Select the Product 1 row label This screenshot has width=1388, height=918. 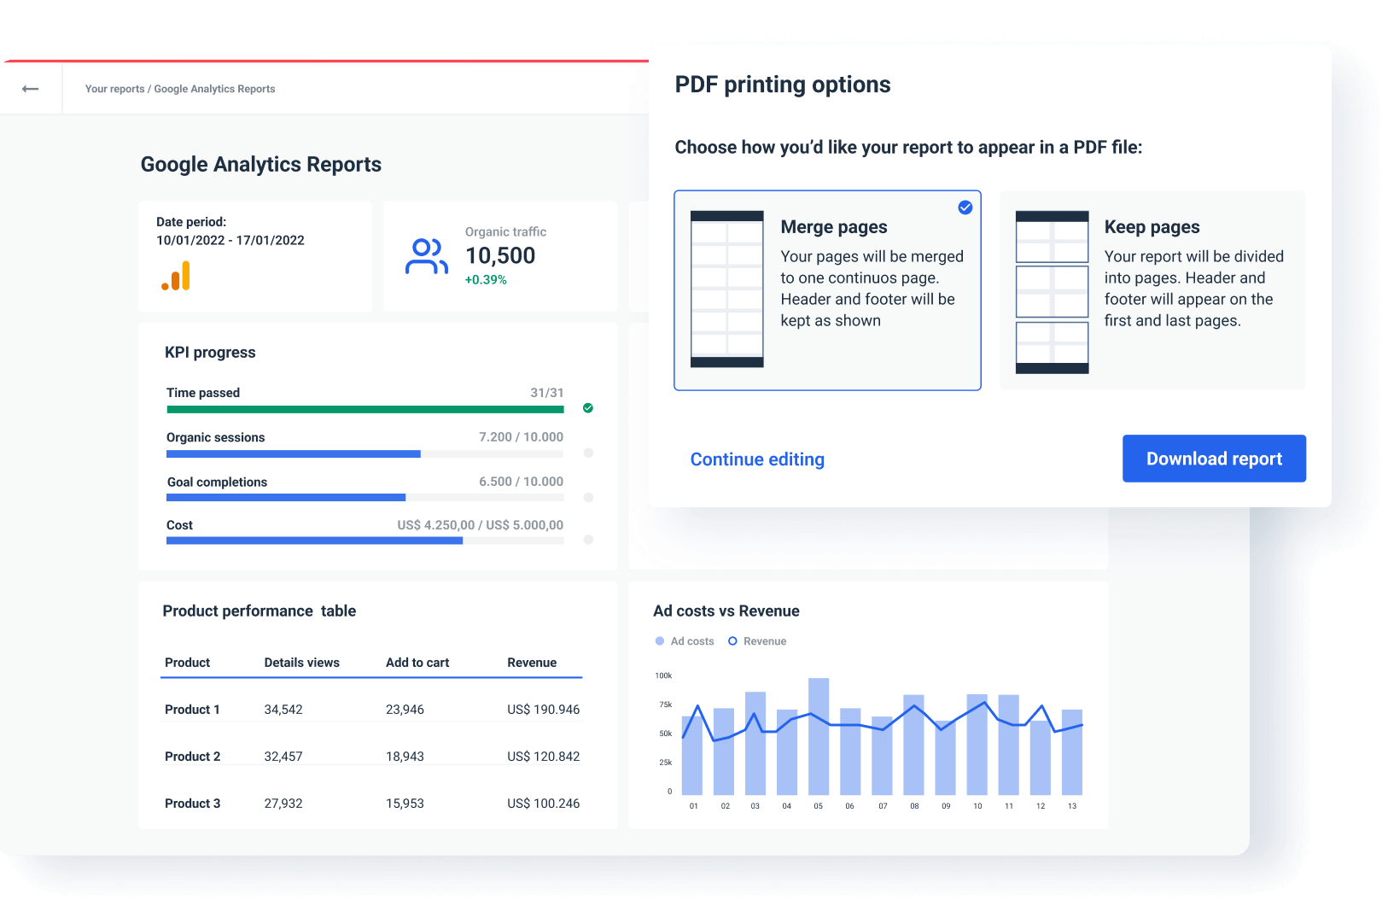(192, 710)
